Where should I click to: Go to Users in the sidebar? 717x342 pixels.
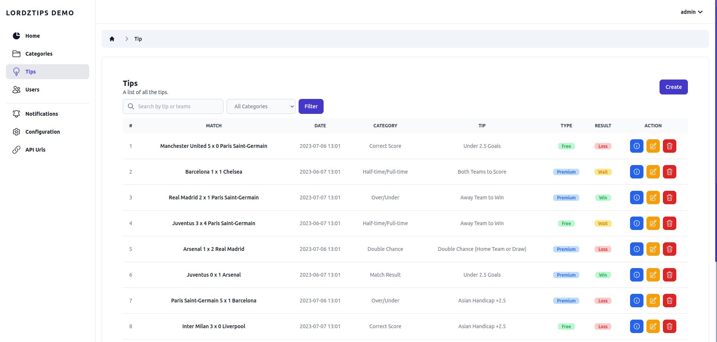[x=32, y=90]
